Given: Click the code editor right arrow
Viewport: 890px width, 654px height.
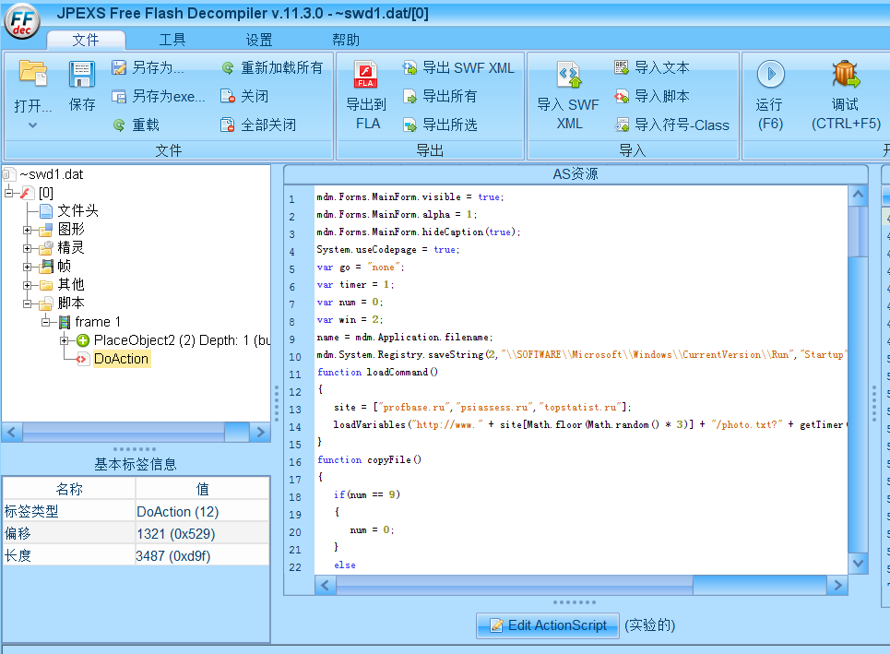Looking at the screenshot, I should pos(837,586).
